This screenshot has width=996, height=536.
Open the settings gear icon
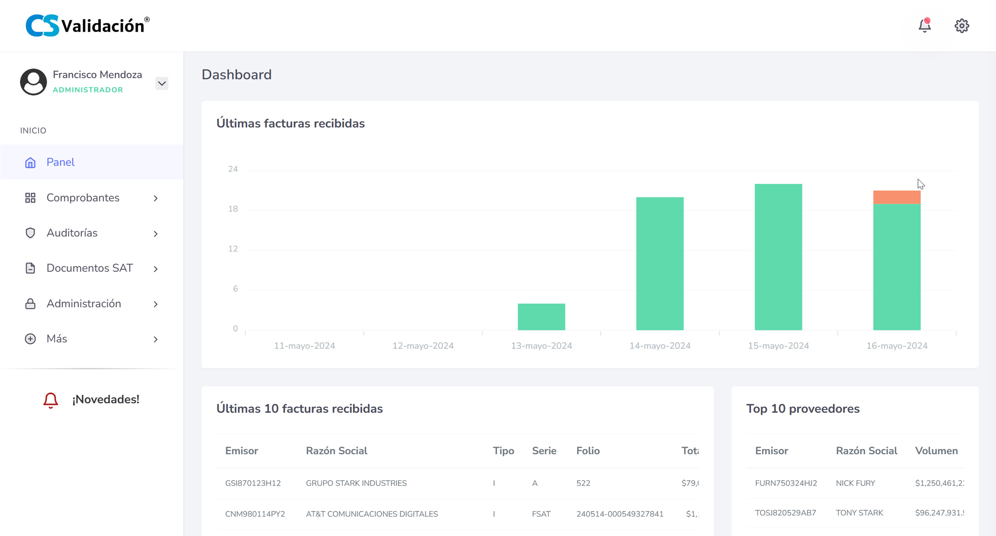click(x=962, y=26)
